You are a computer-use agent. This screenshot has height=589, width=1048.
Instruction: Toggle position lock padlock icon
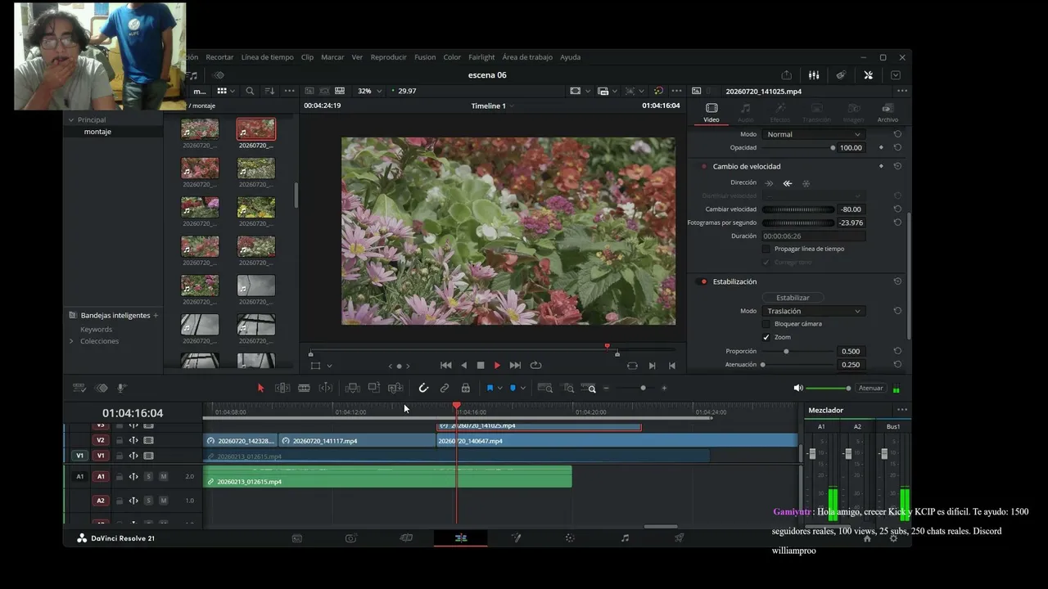(466, 388)
